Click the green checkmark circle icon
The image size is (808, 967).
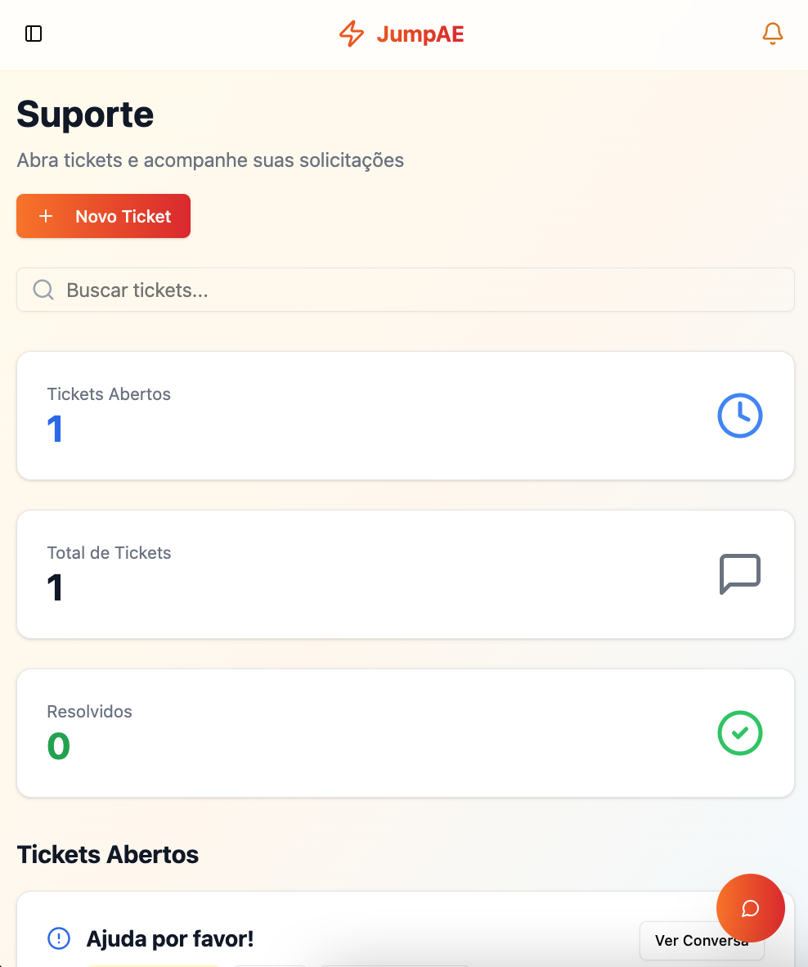tap(739, 733)
